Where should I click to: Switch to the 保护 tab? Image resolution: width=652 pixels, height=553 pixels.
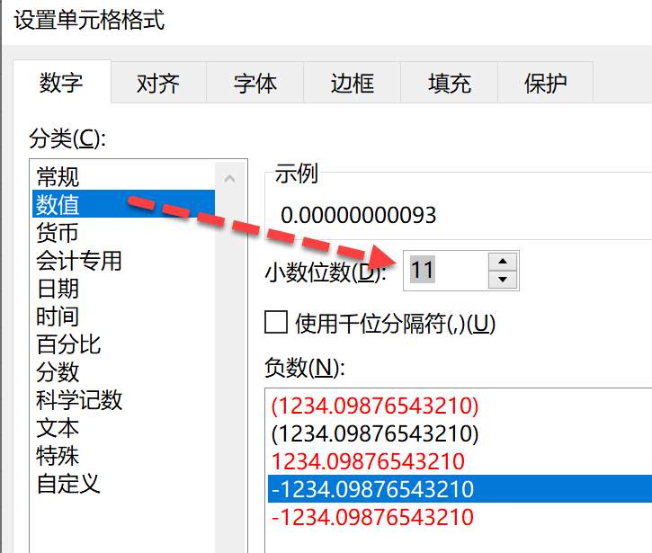[545, 83]
